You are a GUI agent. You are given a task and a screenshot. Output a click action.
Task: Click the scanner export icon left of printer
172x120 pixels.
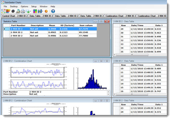18,11
